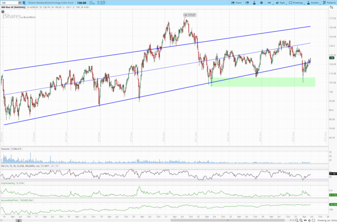Click the info circle icon above iShares logo
The image size is (337, 222).
tap(3, 12)
